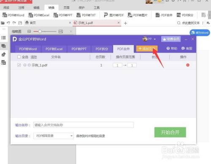Switch to the 阅读 ribbon tab
The height and width of the screenshot is (164, 211).
[6, 8]
